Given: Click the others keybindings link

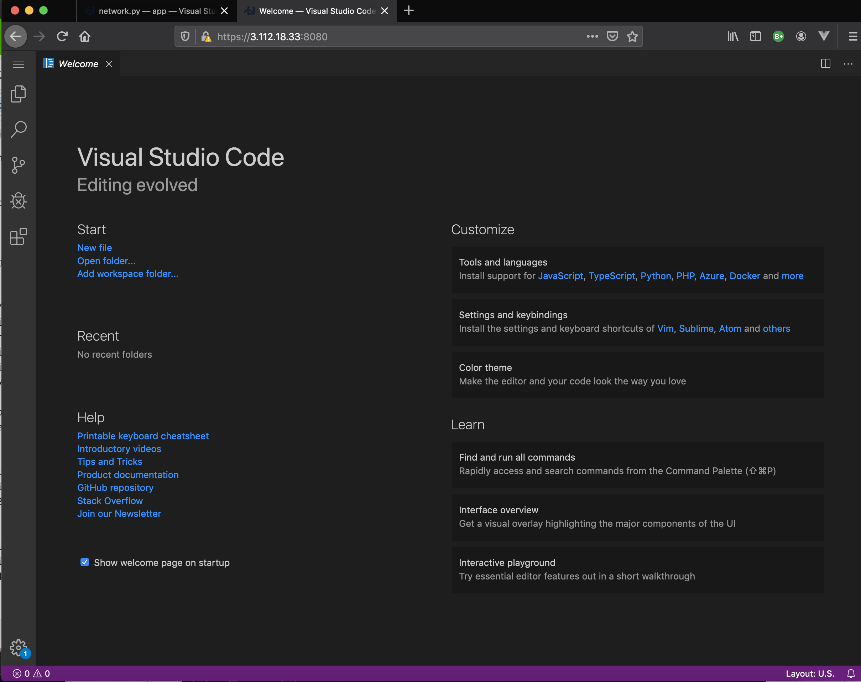Looking at the screenshot, I should pyautogui.click(x=776, y=329).
